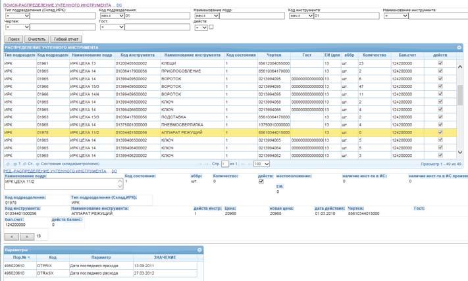The height and width of the screenshot is (281, 468).
Task: Open rows-per-page dropdown showing 100
Action: coord(261,164)
